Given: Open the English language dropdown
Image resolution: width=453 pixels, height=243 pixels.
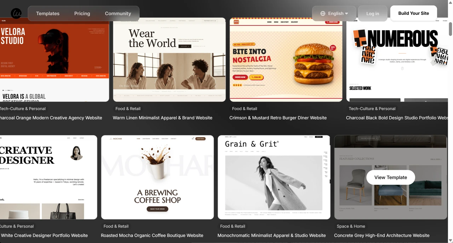Looking at the screenshot, I should click(334, 13).
